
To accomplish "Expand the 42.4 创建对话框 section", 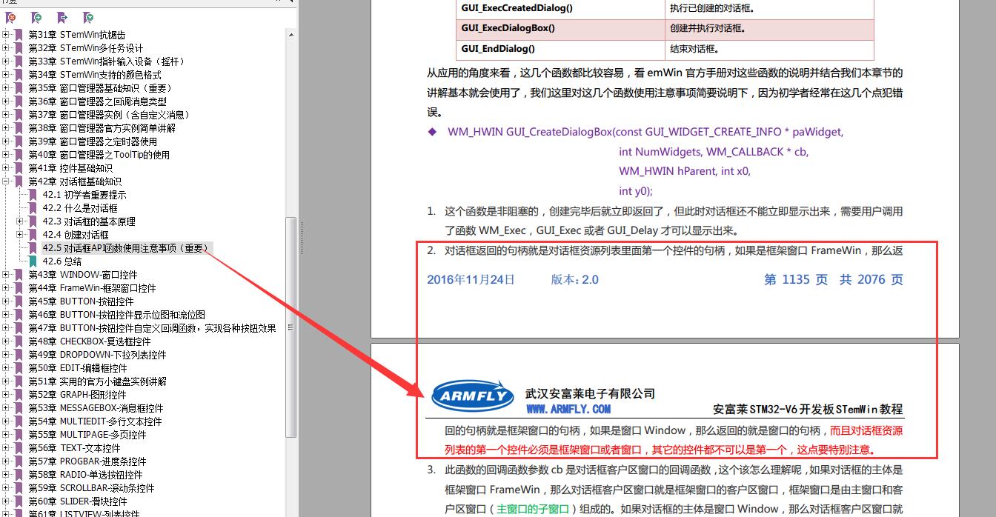I will 20,235.
